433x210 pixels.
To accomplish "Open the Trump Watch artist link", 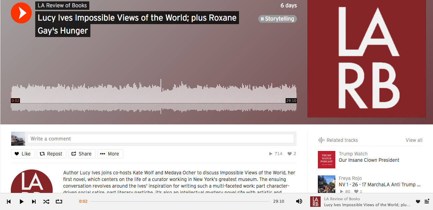I will click(353, 154).
